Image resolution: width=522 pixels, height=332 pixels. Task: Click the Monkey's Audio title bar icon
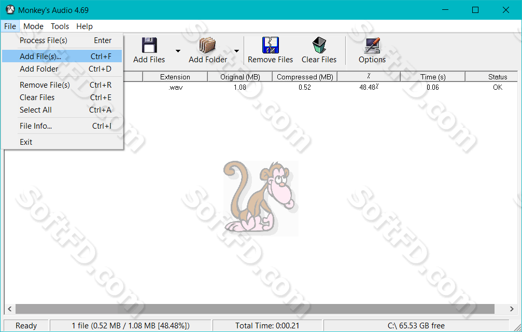pyautogui.click(x=10, y=10)
